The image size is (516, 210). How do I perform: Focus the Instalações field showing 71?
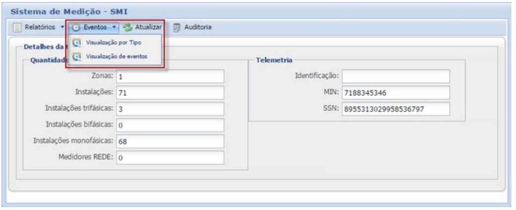(x=170, y=92)
